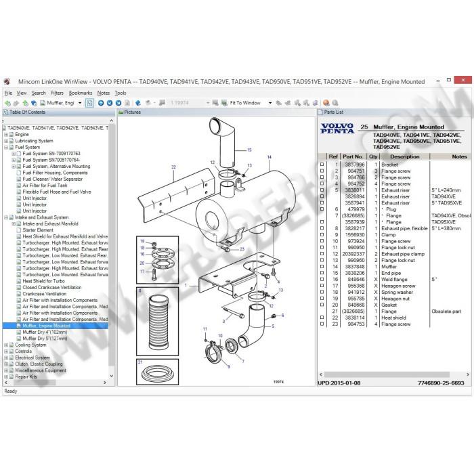Open the View menu
This screenshot has height=474, width=474.
click(x=22, y=93)
